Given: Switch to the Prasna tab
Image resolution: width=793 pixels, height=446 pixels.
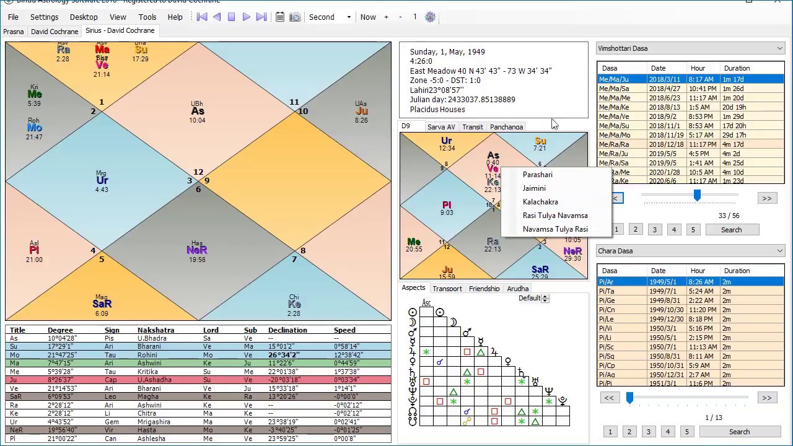Looking at the screenshot, I should click(x=14, y=31).
